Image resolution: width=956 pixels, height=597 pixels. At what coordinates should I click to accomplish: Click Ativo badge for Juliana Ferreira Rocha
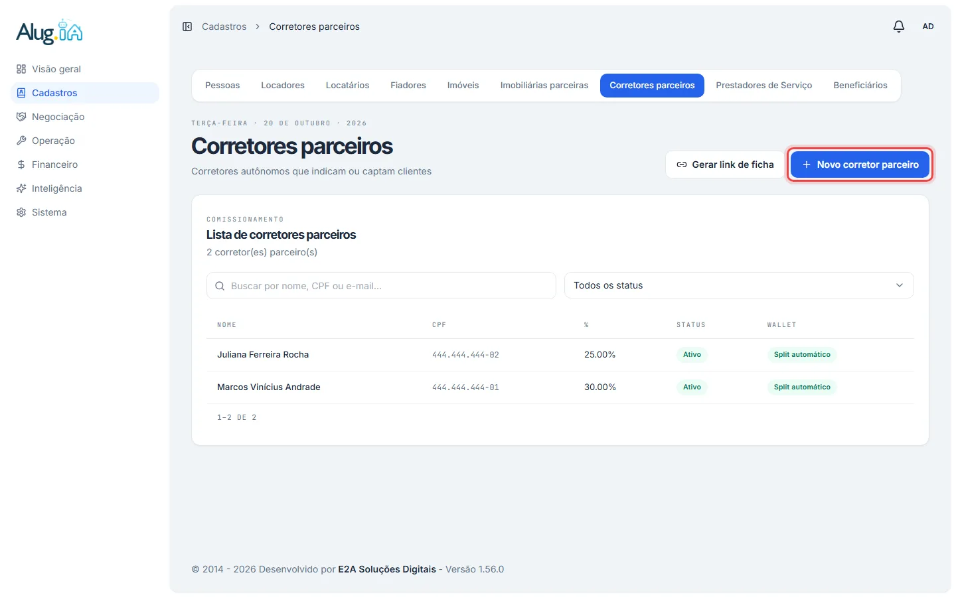click(692, 355)
